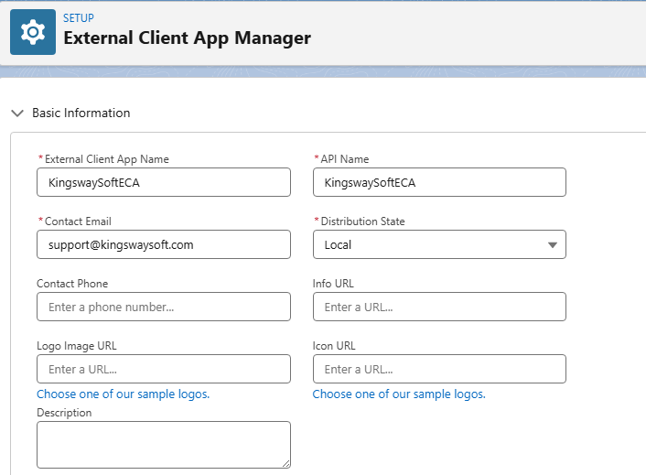Click the Contact Phone input field
The width and height of the screenshot is (646, 475).
(164, 307)
